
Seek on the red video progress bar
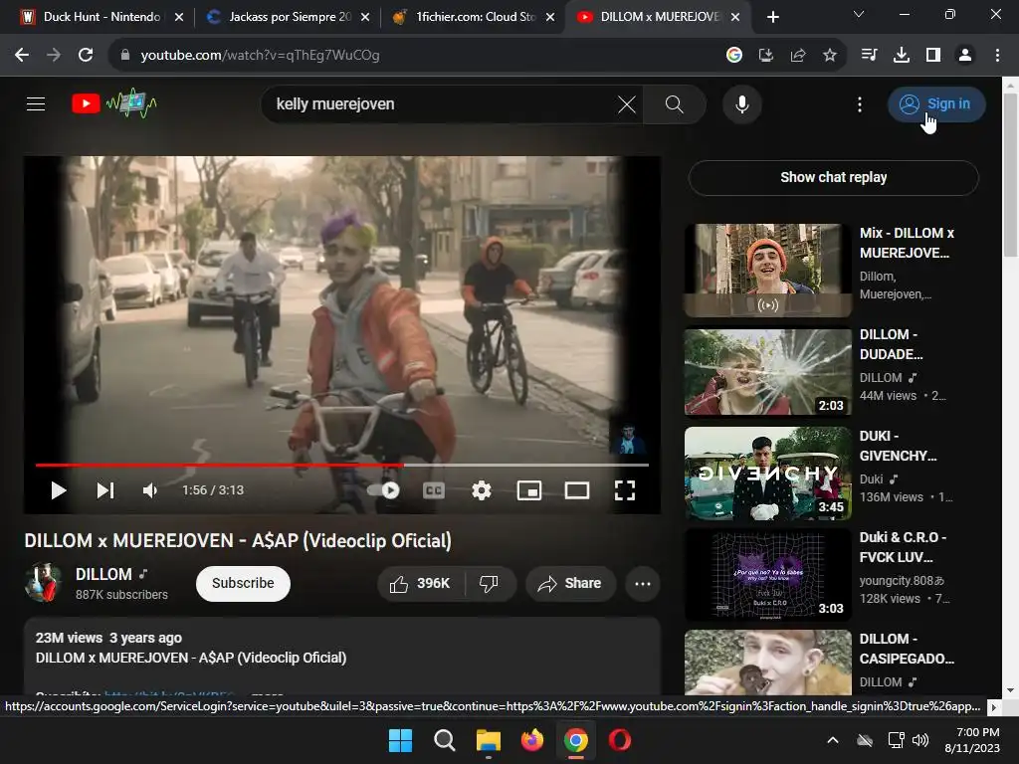(x=342, y=466)
